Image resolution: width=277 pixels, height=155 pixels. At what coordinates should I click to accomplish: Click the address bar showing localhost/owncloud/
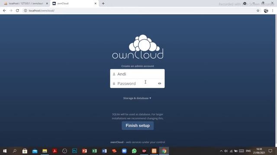139,10
